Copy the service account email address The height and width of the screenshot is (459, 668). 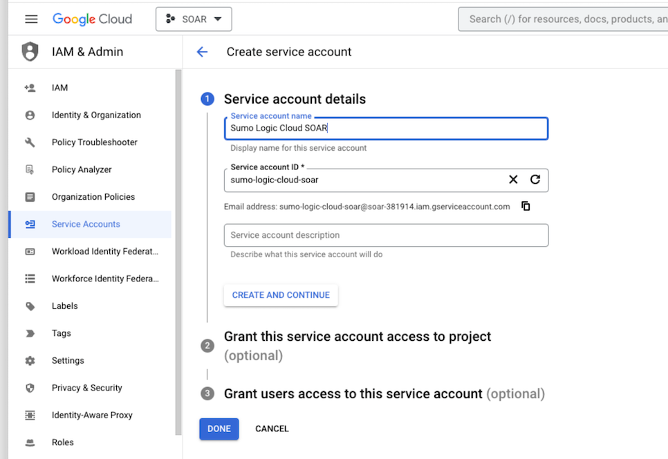(526, 205)
